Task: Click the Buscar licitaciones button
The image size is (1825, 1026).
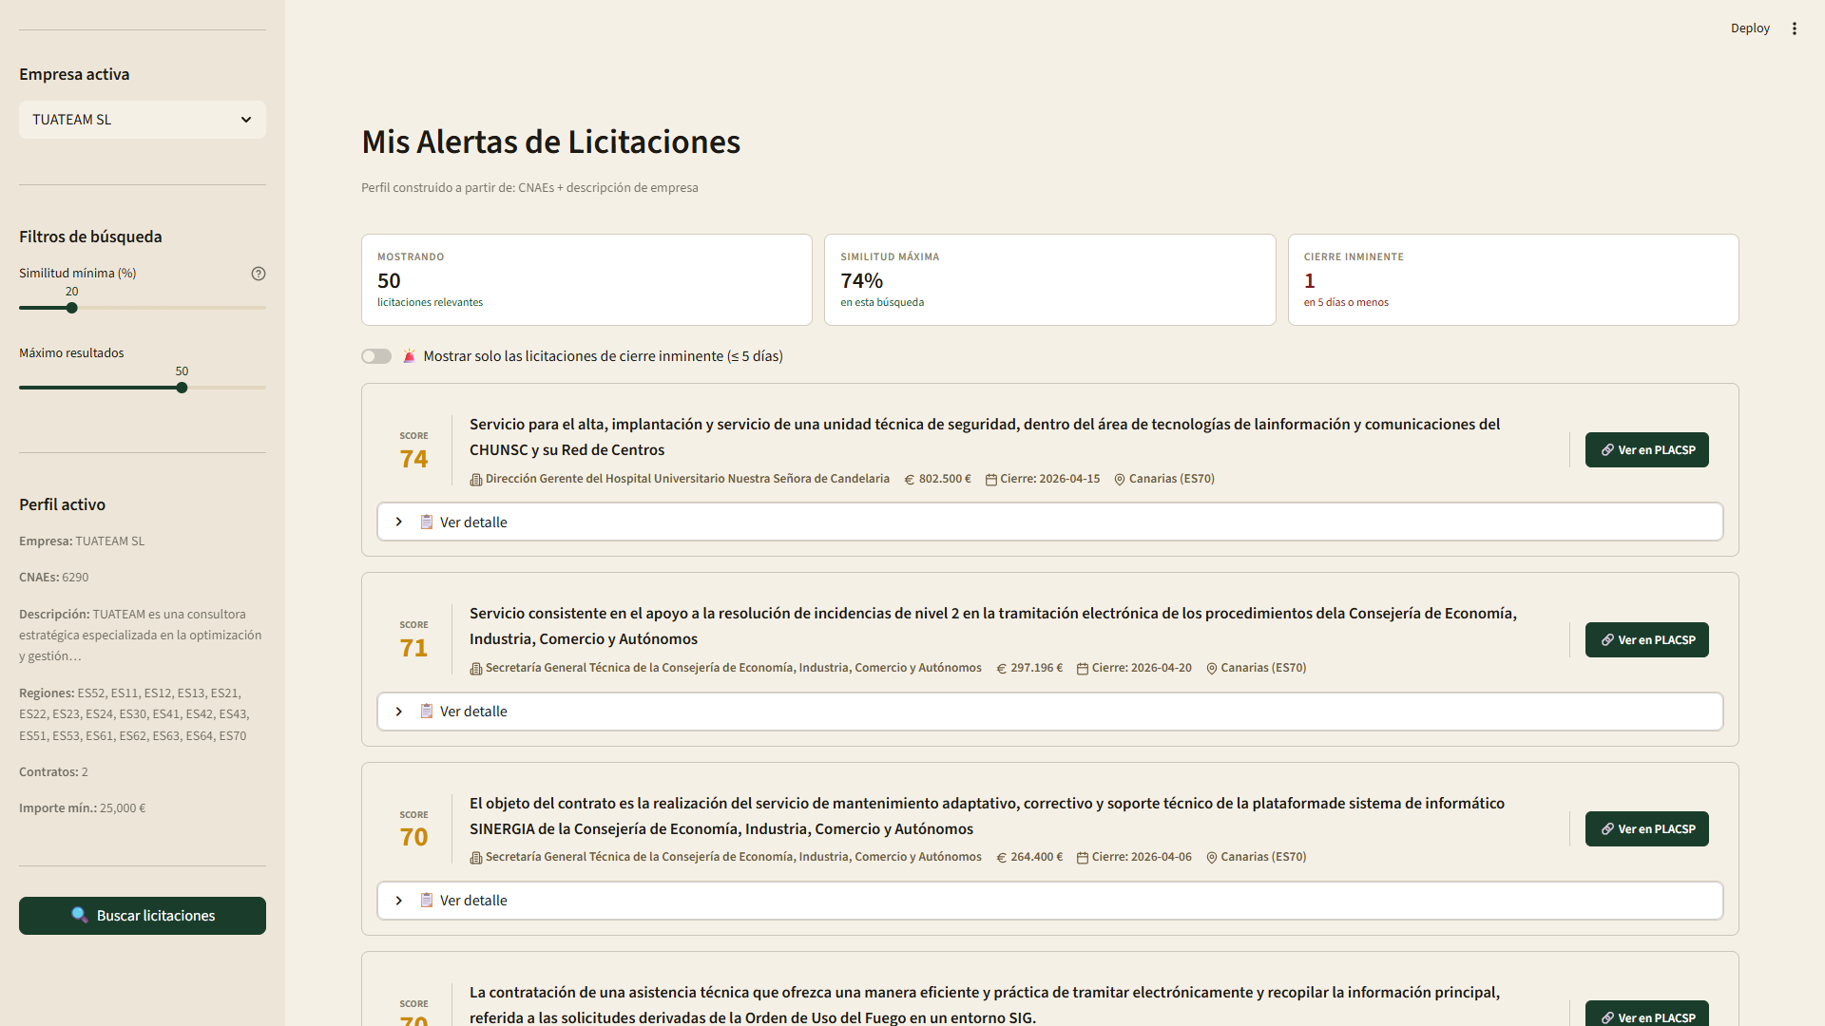Action: (x=143, y=916)
